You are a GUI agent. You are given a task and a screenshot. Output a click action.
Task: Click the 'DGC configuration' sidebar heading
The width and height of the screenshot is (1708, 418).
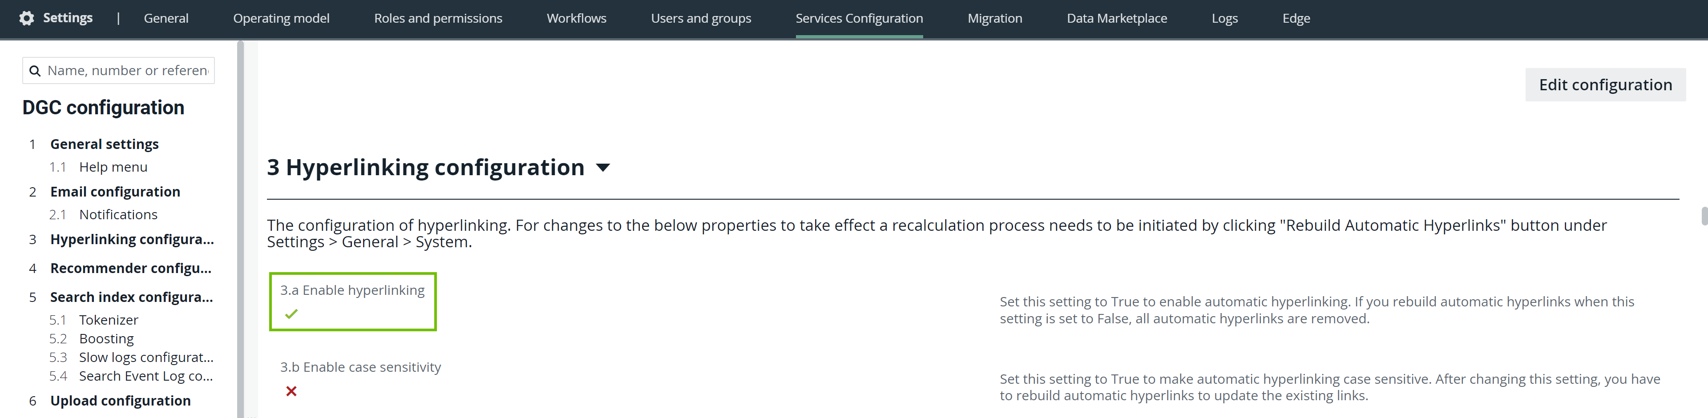click(x=103, y=108)
